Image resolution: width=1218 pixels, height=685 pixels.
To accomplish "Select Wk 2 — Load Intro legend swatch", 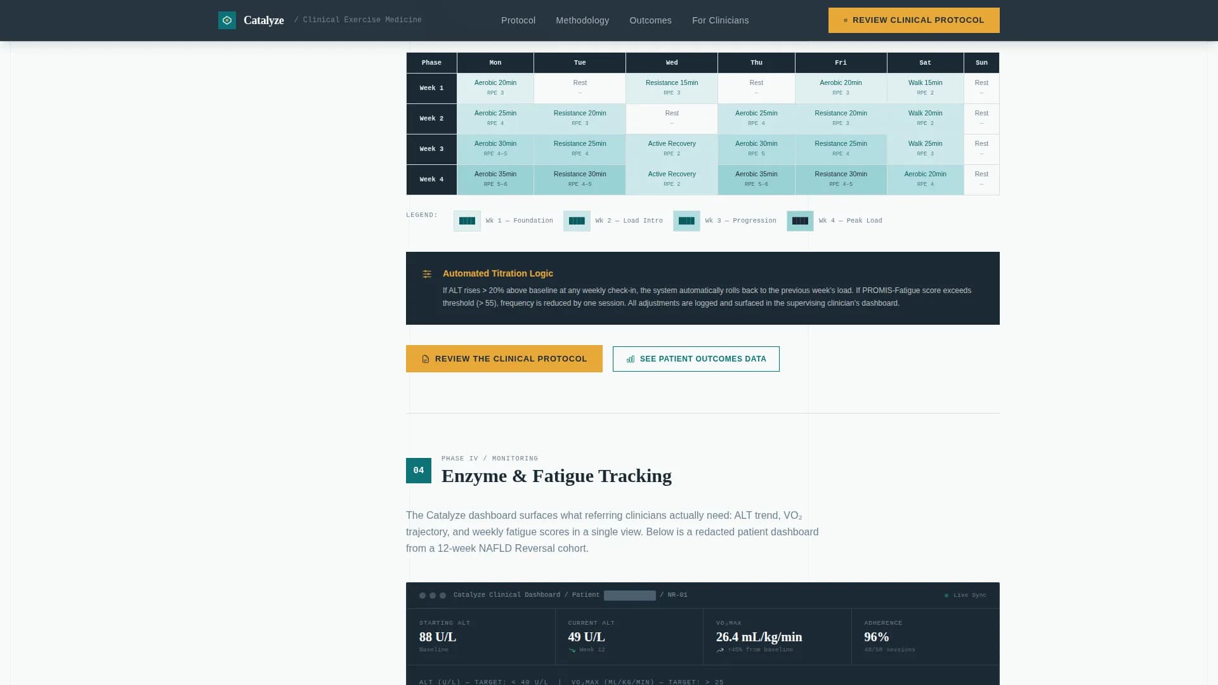I will pyautogui.click(x=577, y=221).
